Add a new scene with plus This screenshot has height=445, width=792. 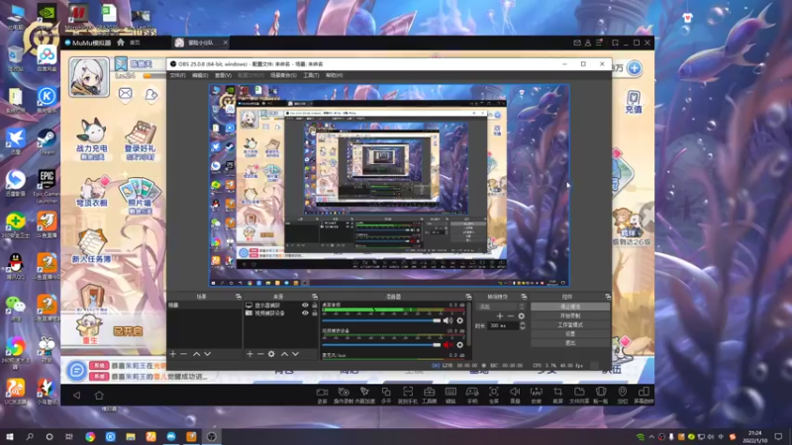(x=172, y=354)
